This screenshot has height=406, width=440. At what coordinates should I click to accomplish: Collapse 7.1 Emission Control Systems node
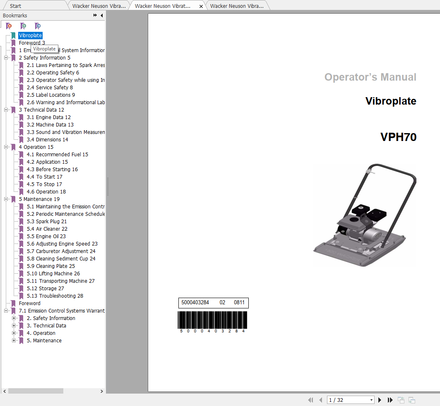[x=6, y=311]
